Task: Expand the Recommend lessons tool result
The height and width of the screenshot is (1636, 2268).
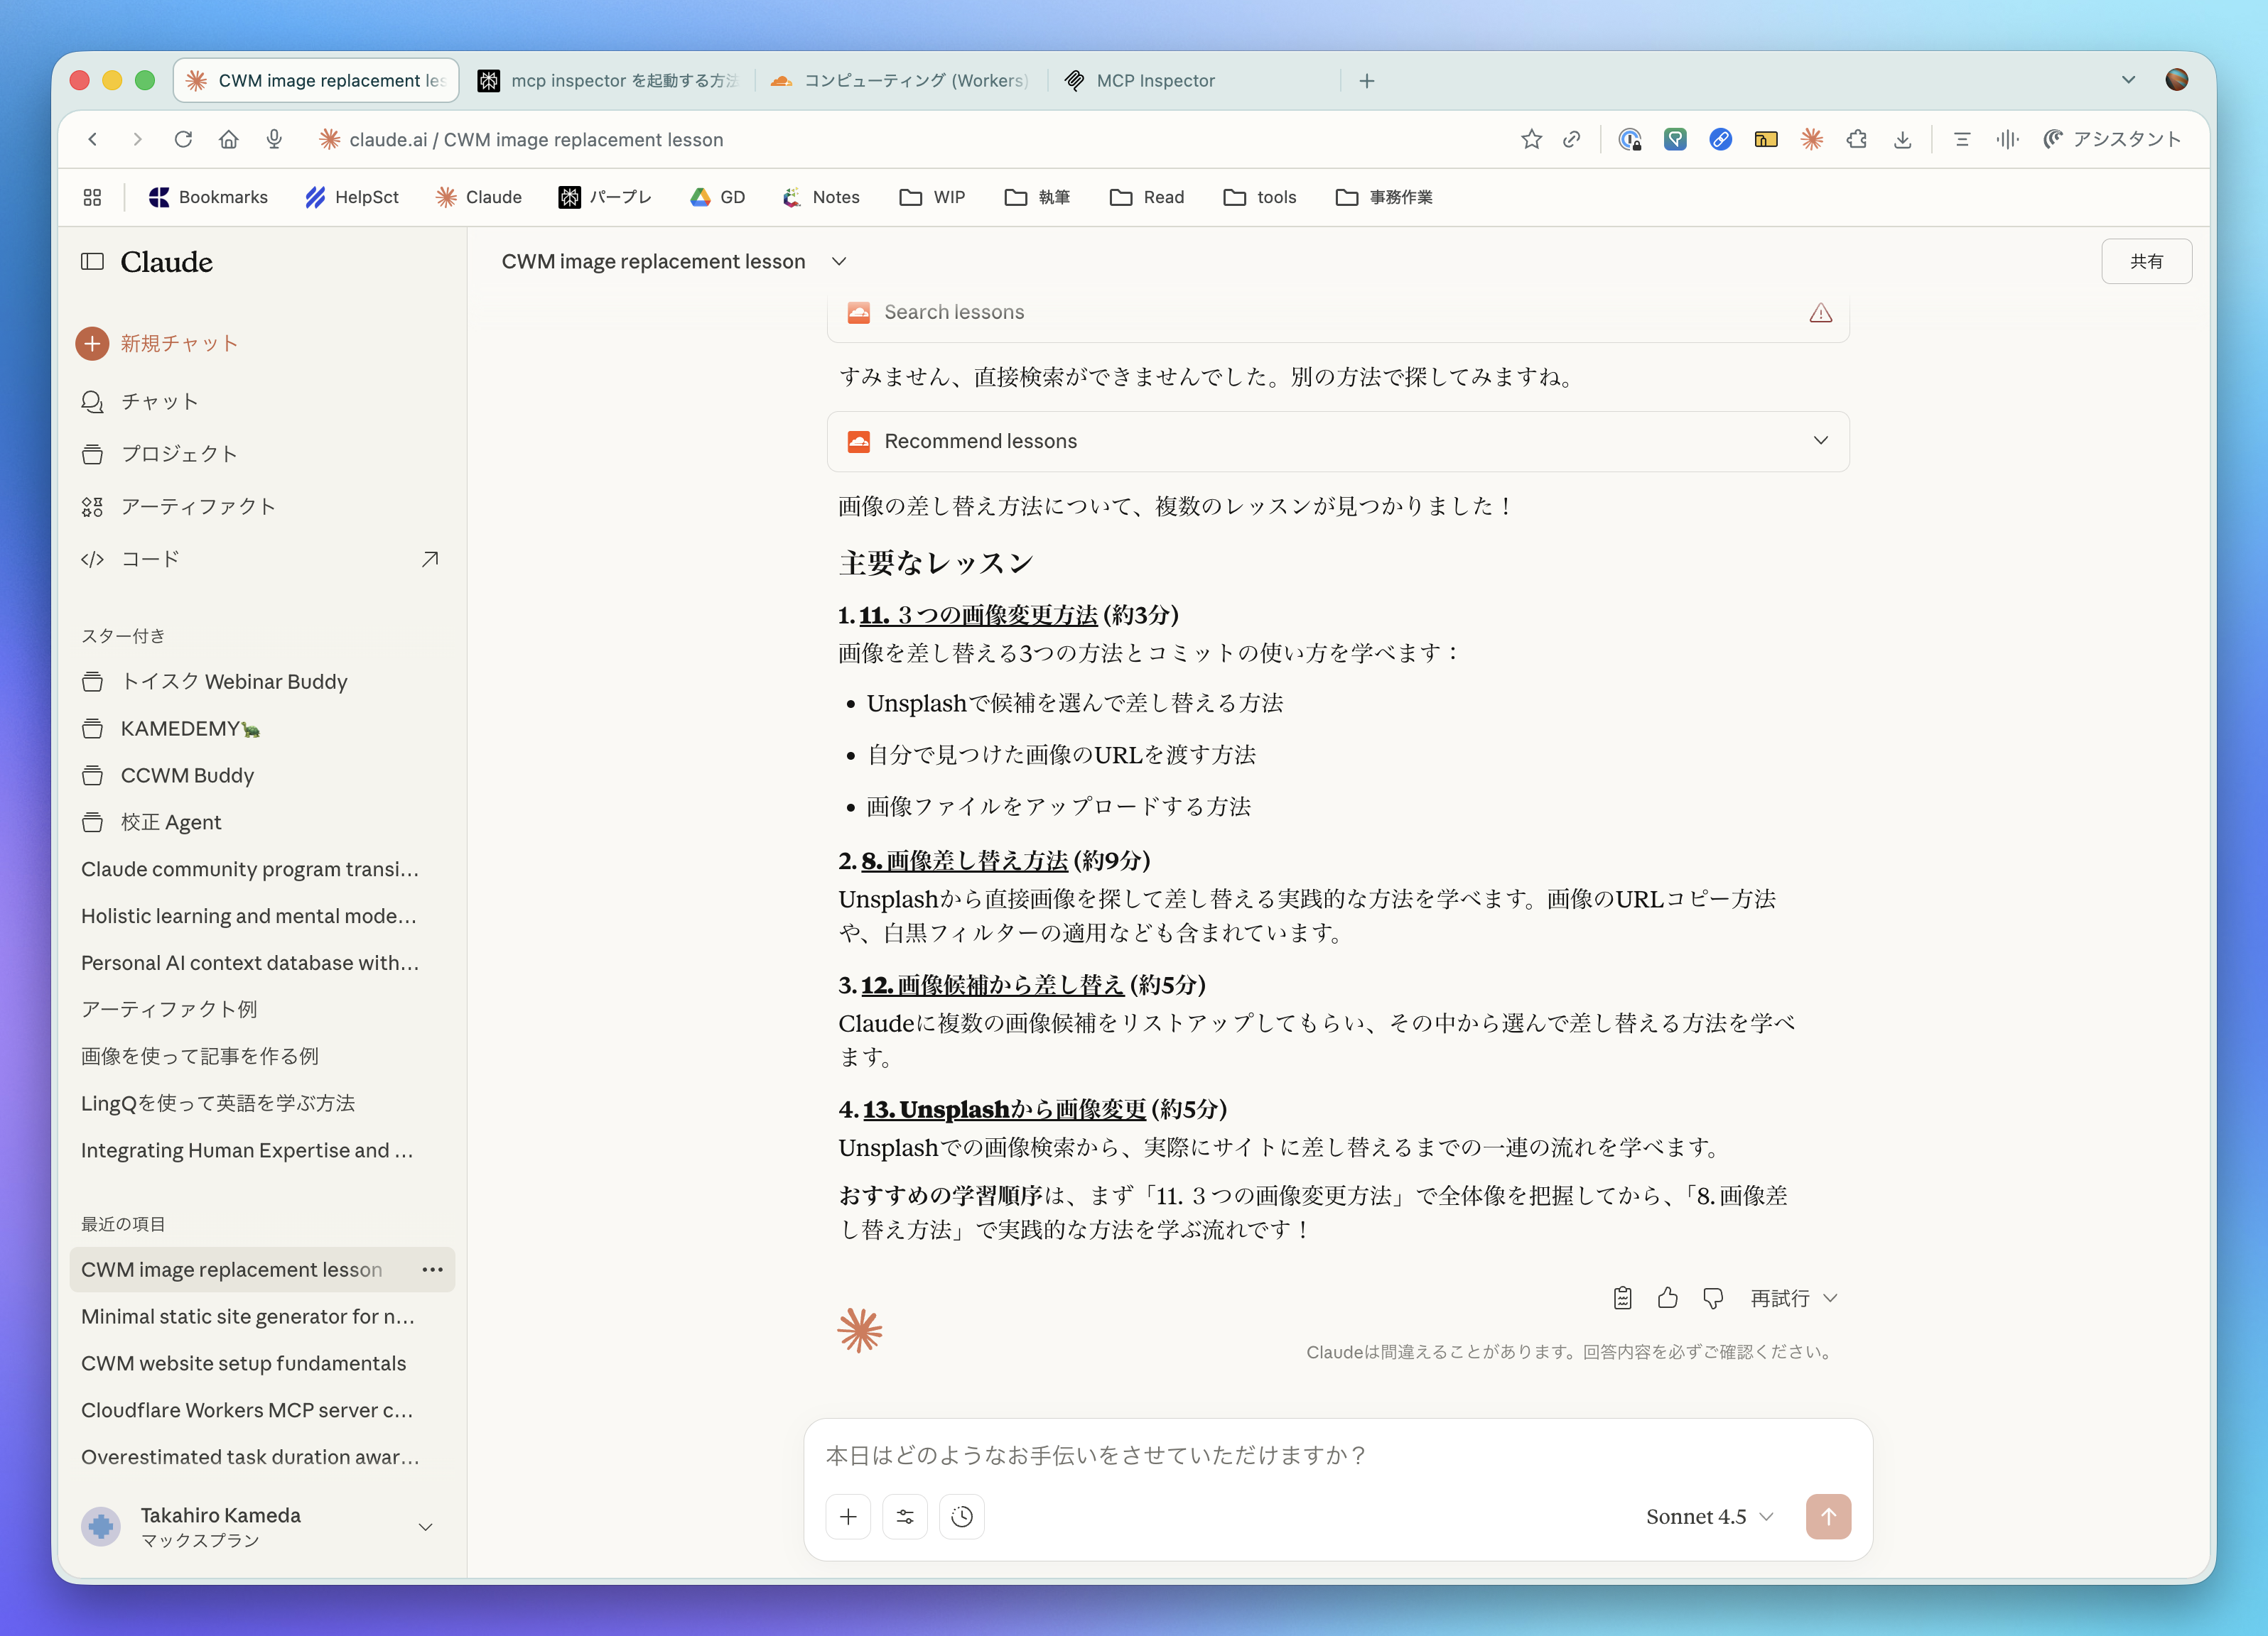Action: [1820, 441]
